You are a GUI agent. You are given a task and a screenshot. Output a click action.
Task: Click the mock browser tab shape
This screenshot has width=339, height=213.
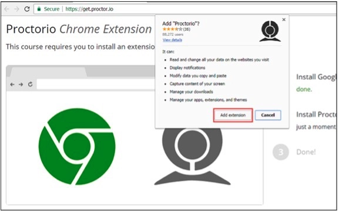click(x=49, y=72)
